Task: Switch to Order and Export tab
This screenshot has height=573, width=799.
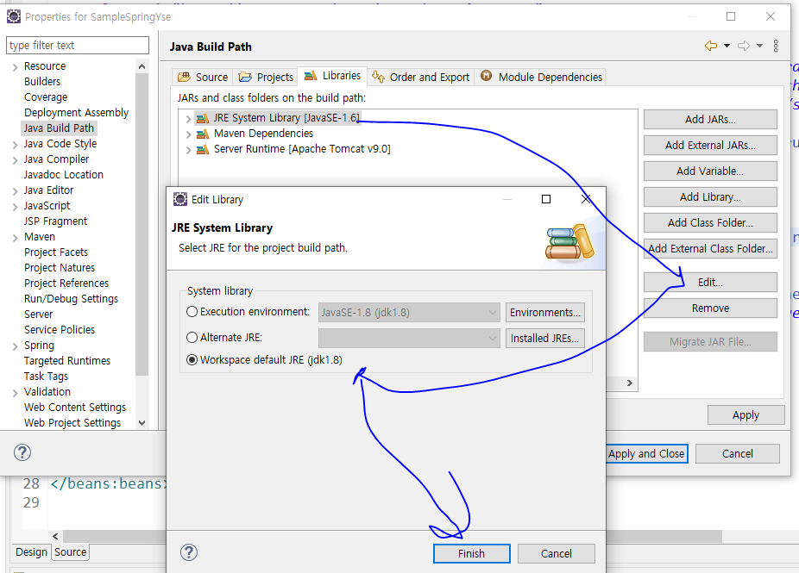Action: tap(421, 77)
